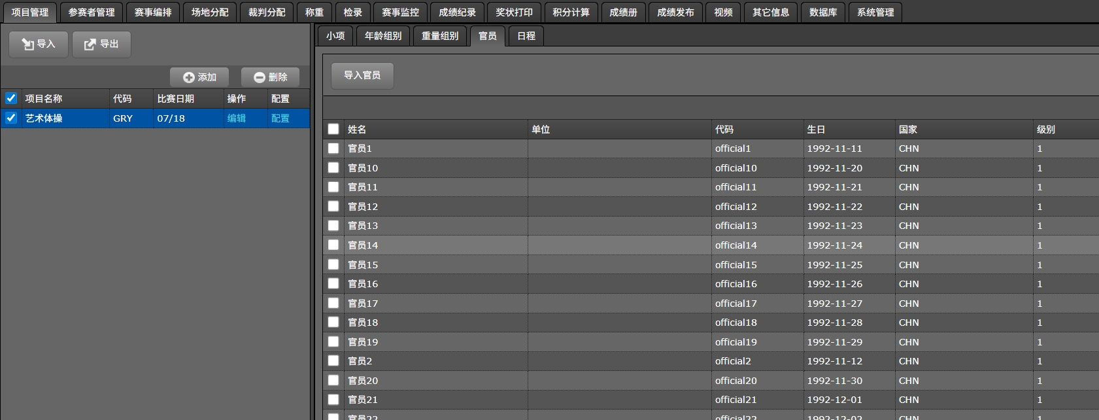Open the 日程 sub-tab
The image size is (1099, 420).
(526, 36)
